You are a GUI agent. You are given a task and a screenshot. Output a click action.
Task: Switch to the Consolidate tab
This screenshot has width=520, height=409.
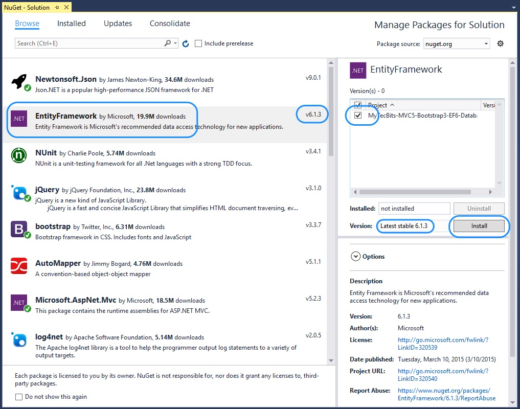(170, 24)
